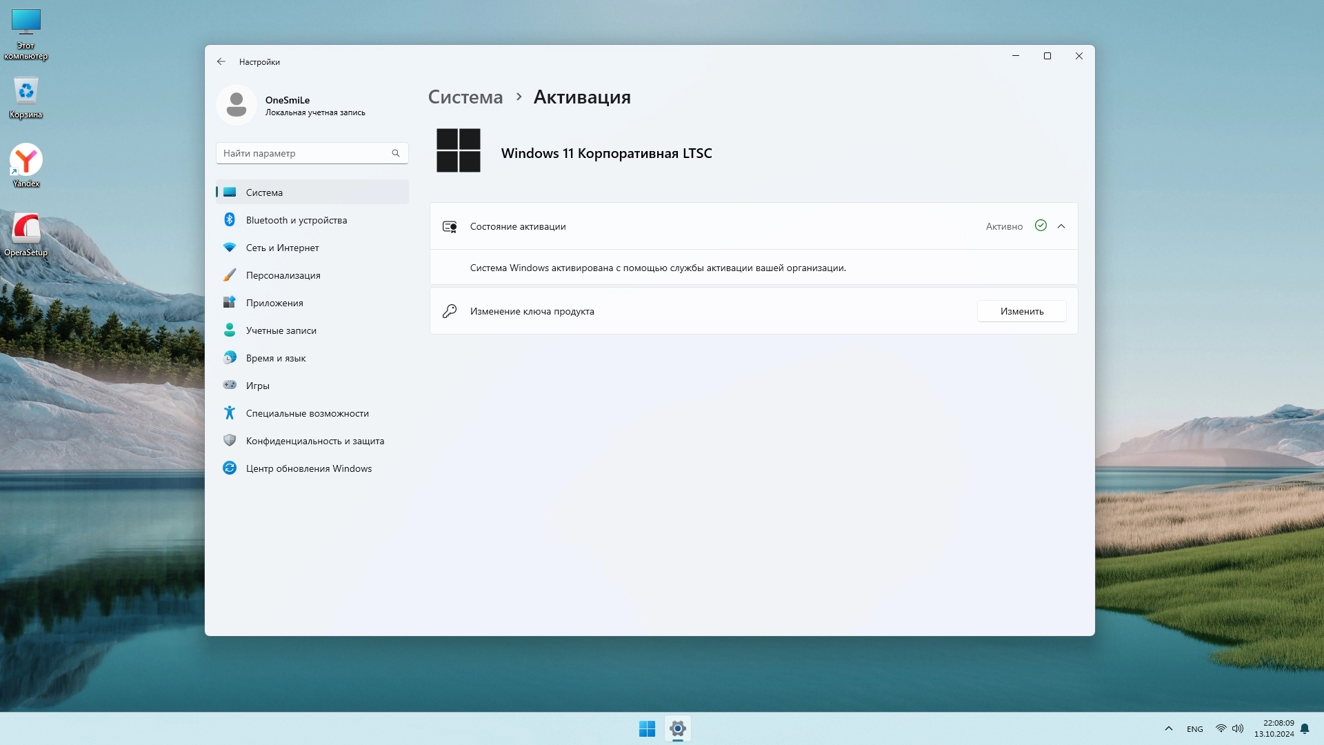The width and height of the screenshot is (1324, 745).
Task: Click Система breadcrumb link
Action: tap(465, 97)
